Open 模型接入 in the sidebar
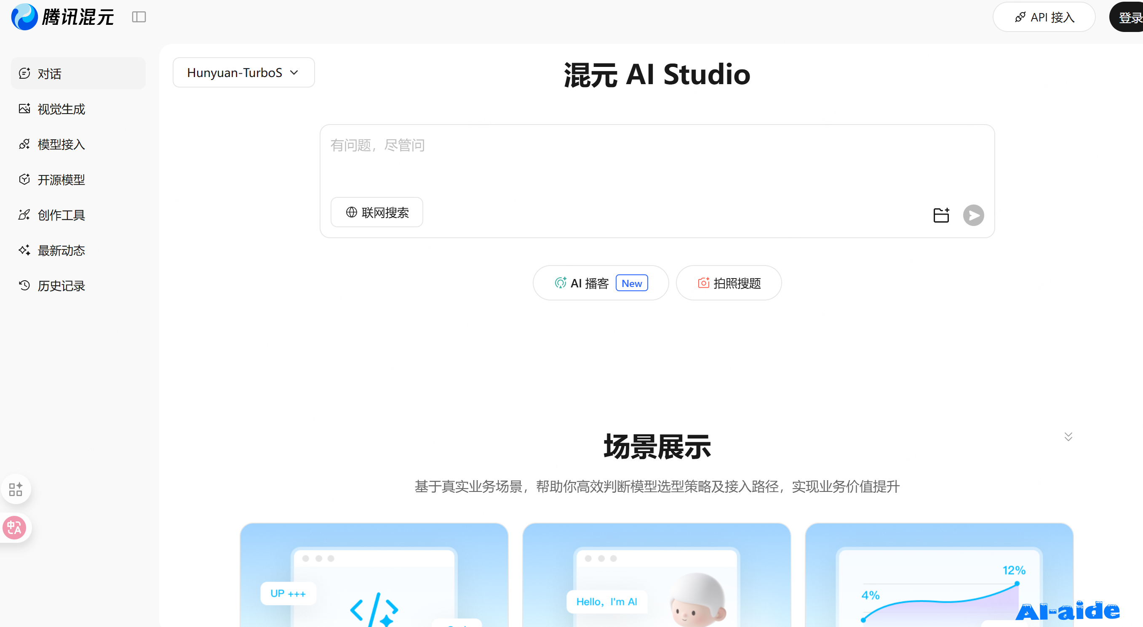This screenshot has width=1143, height=627. point(78,144)
